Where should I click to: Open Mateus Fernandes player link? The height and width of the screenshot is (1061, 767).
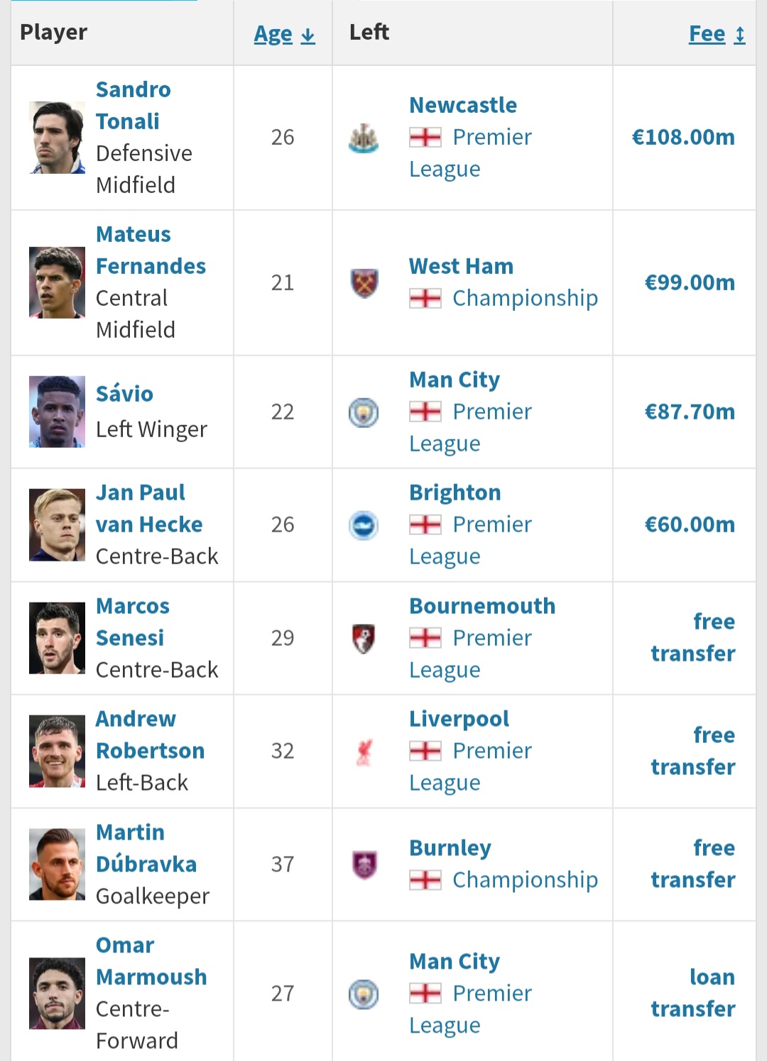(151, 251)
